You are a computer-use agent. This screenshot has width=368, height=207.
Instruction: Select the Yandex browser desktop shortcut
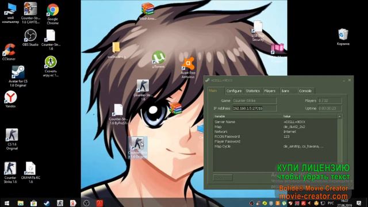(x=10, y=99)
